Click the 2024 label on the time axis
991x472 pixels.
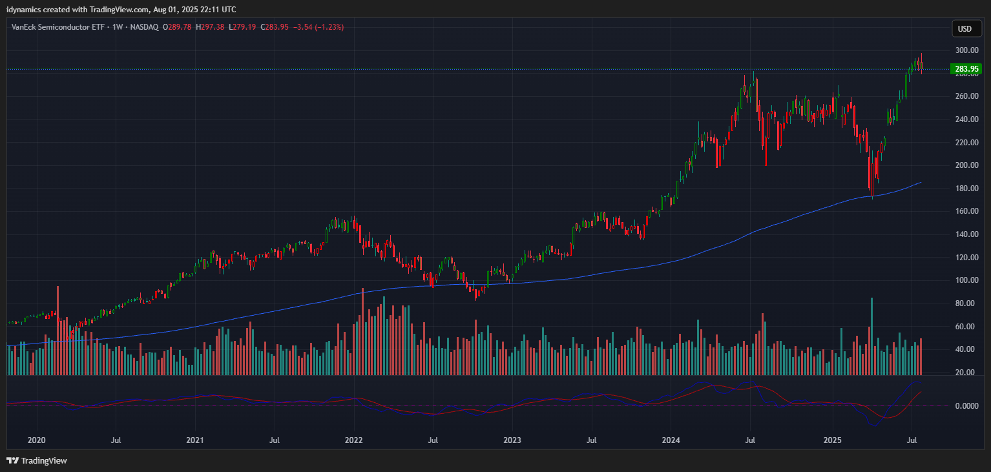click(x=671, y=440)
